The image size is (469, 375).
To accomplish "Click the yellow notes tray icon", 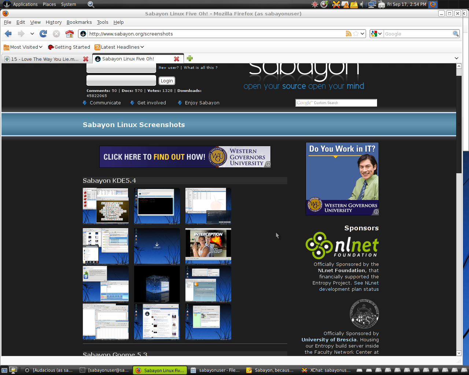I will pos(354,4).
